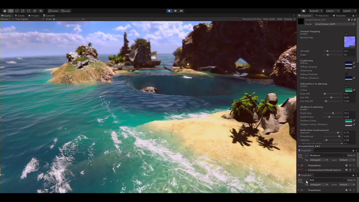Switch to the Hierarchy tab
The image size is (359, 202).
[x=322, y=16]
